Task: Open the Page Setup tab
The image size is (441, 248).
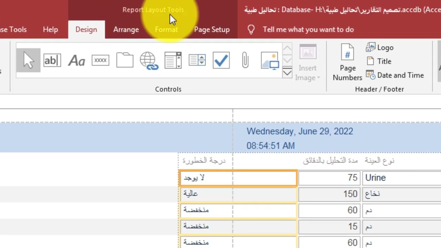Action: pos(212,30)
